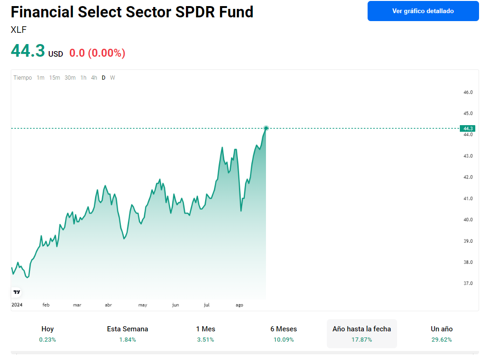
Task: Click the 44.3 current price label tag
Action: pos(468,128)
